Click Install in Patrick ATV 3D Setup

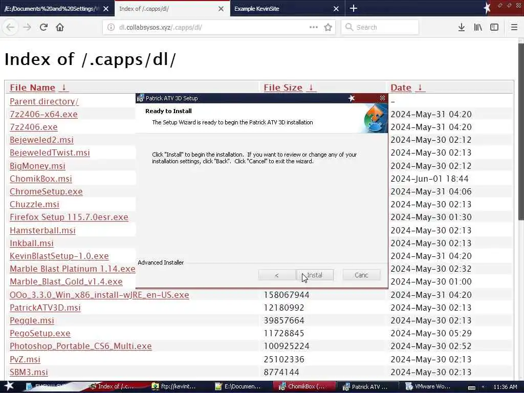tap(315, 275)
